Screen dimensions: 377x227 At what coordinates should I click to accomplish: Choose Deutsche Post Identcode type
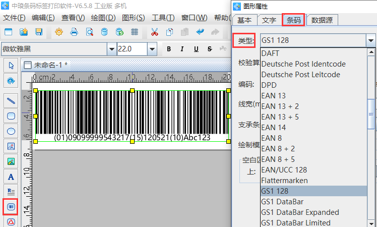pos(314,64)
